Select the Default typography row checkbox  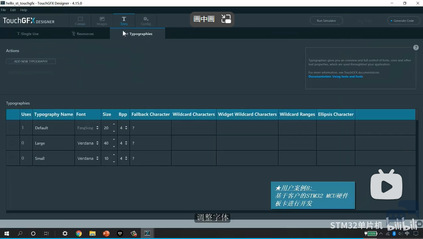click(12, 127)
